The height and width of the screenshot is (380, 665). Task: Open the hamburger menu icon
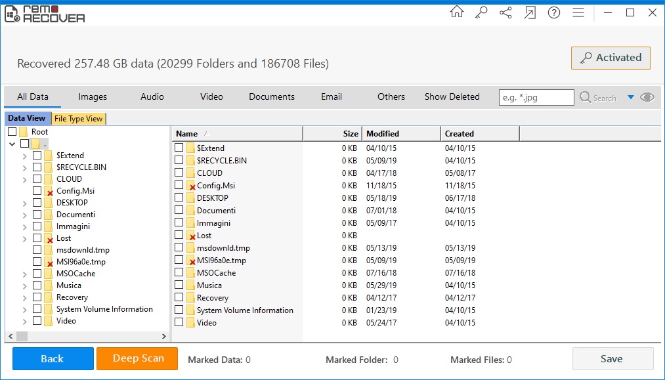click(x=578, y=12)
